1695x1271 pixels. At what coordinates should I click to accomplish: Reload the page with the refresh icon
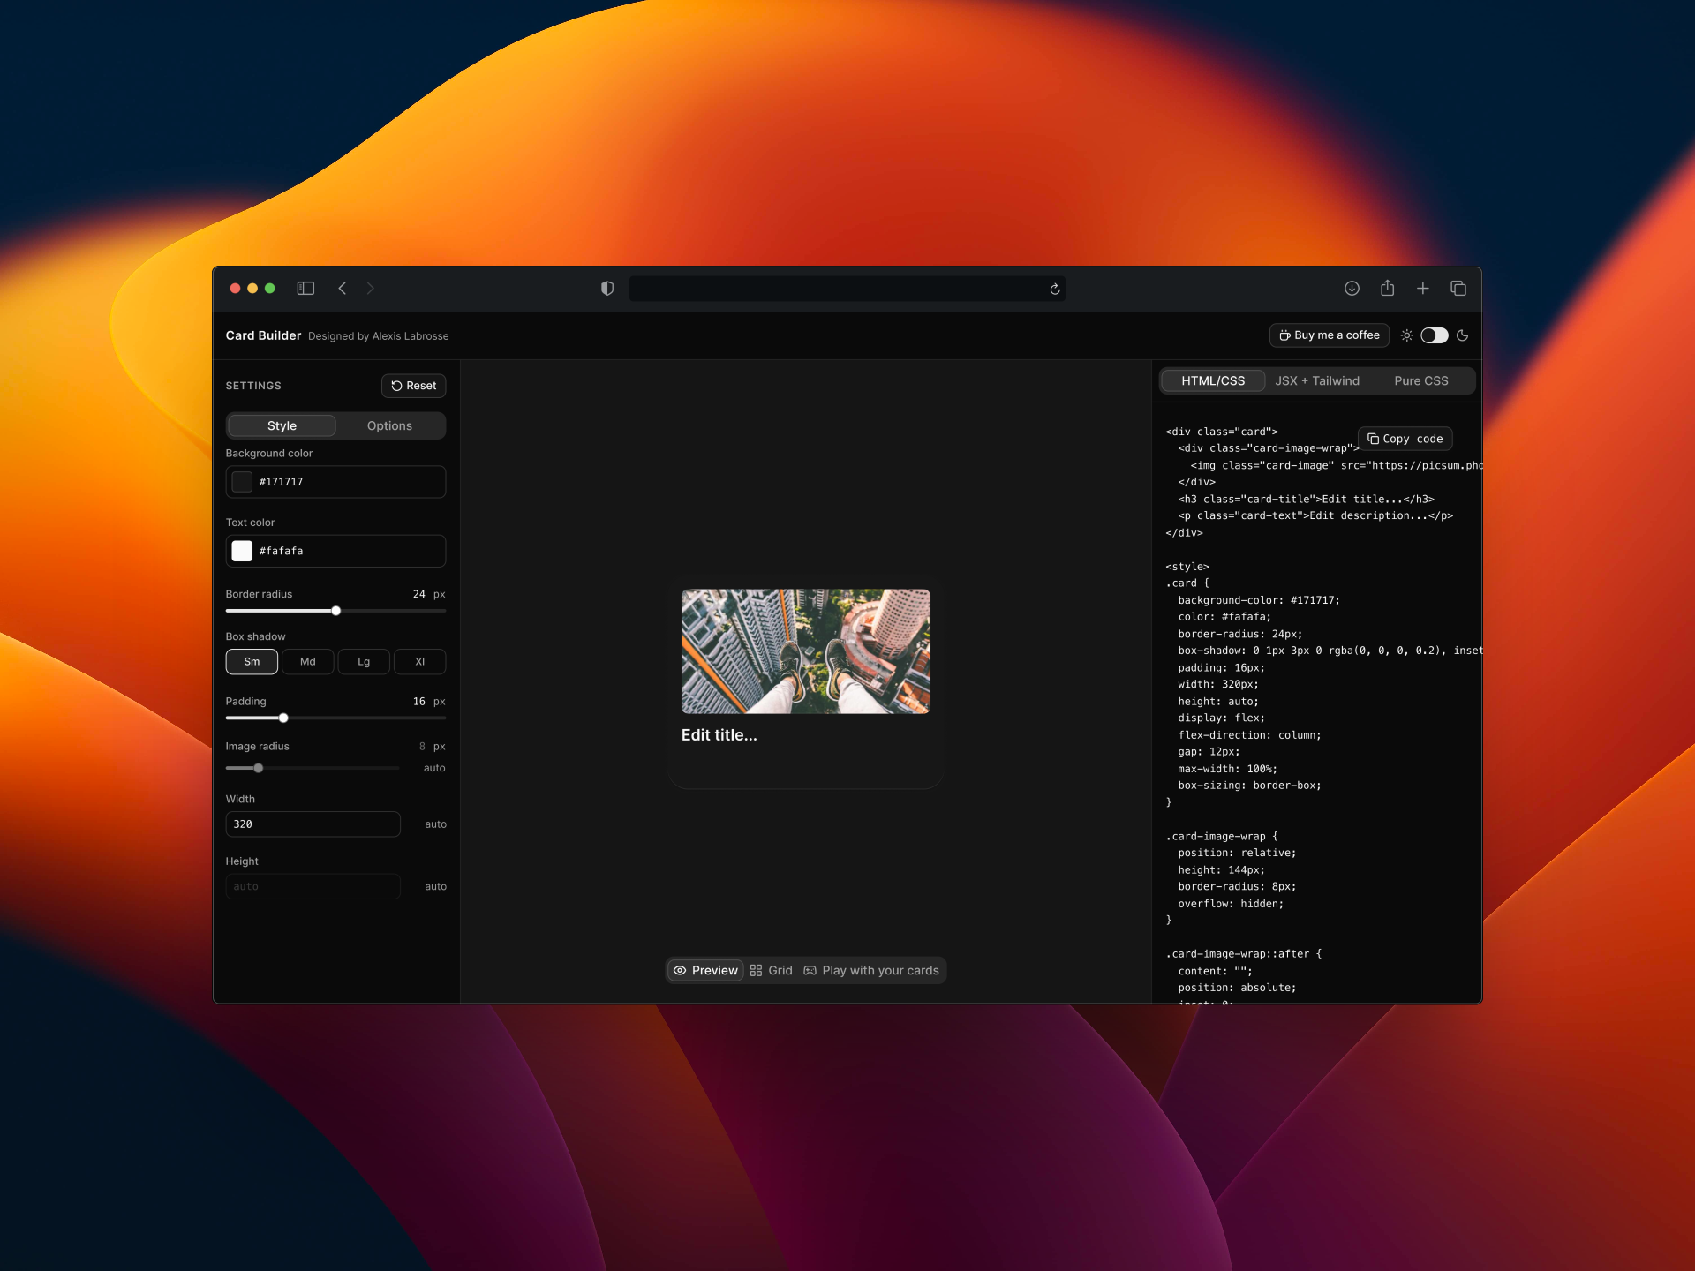pyautogui.click(x=1054, y=290)
